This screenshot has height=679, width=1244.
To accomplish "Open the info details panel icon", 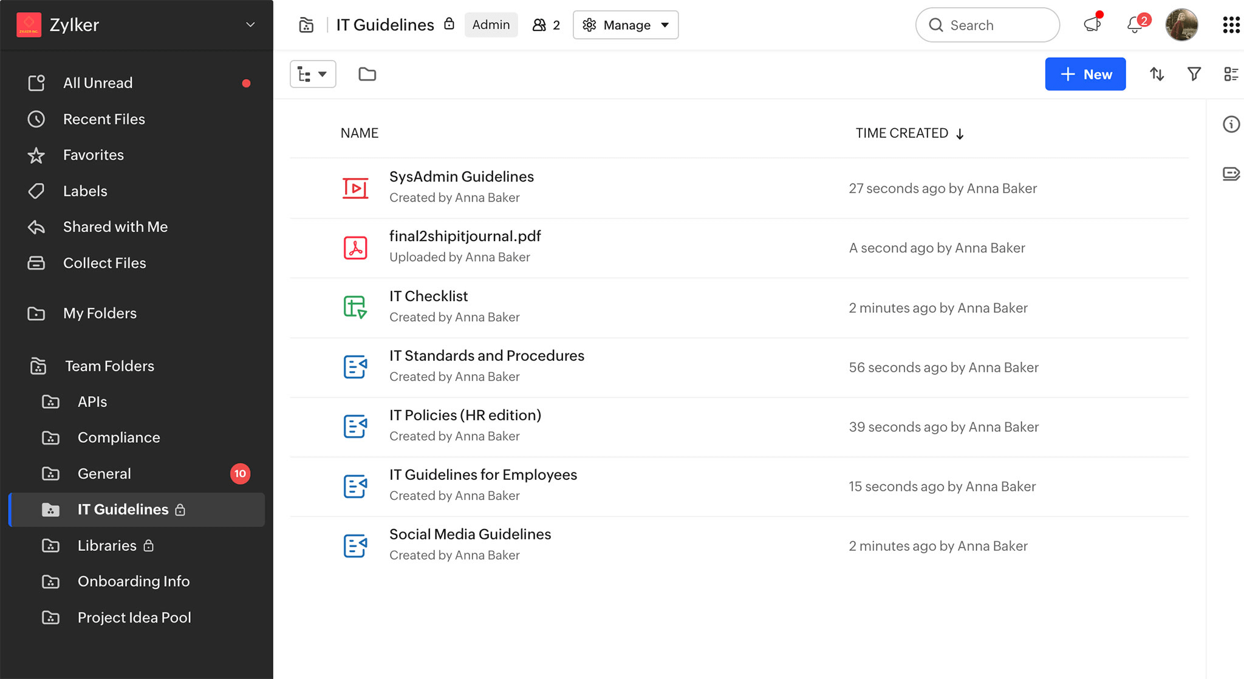I will [1231, 125].
